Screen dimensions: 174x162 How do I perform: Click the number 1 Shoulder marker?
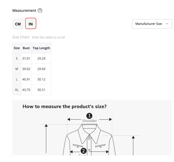89,116
